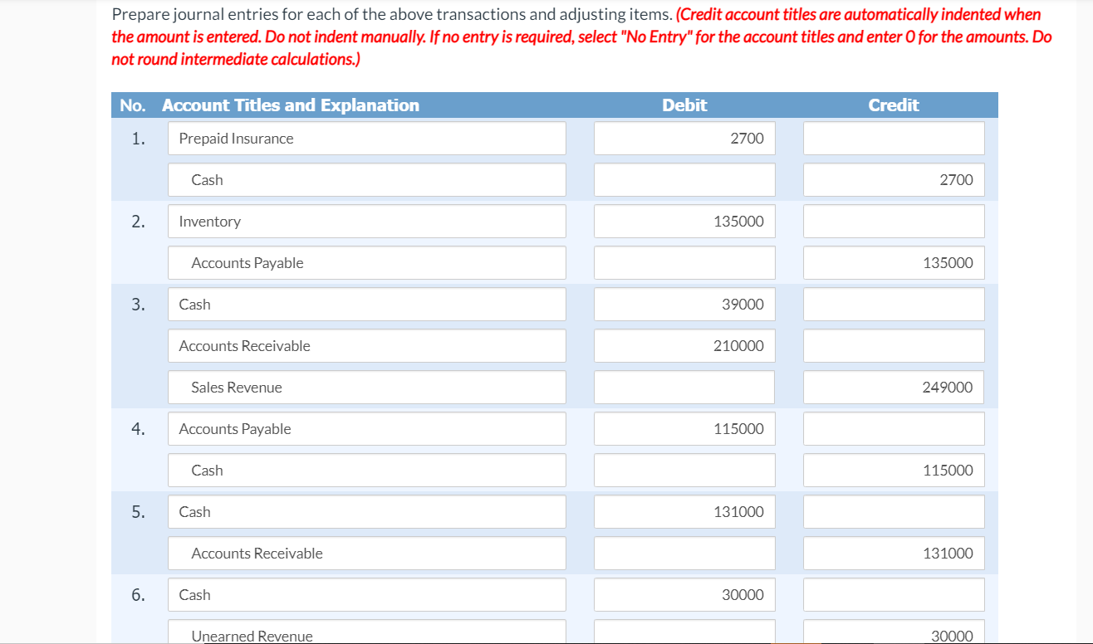This screenshot has width=1093, height=644.
Task: Select the debit field containing 2700
Action: 684,139
